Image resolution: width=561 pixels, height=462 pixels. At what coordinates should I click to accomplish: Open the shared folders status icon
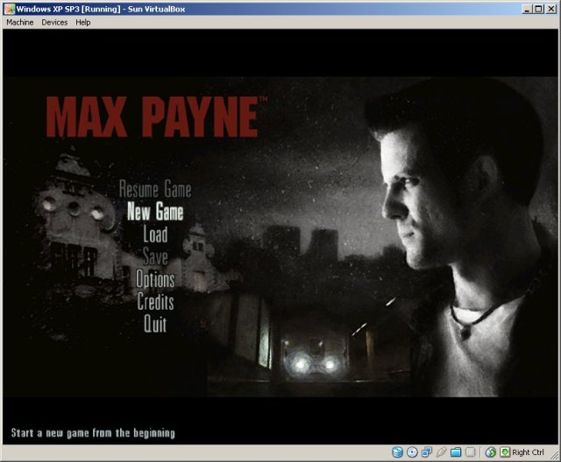tap(456, 452)
